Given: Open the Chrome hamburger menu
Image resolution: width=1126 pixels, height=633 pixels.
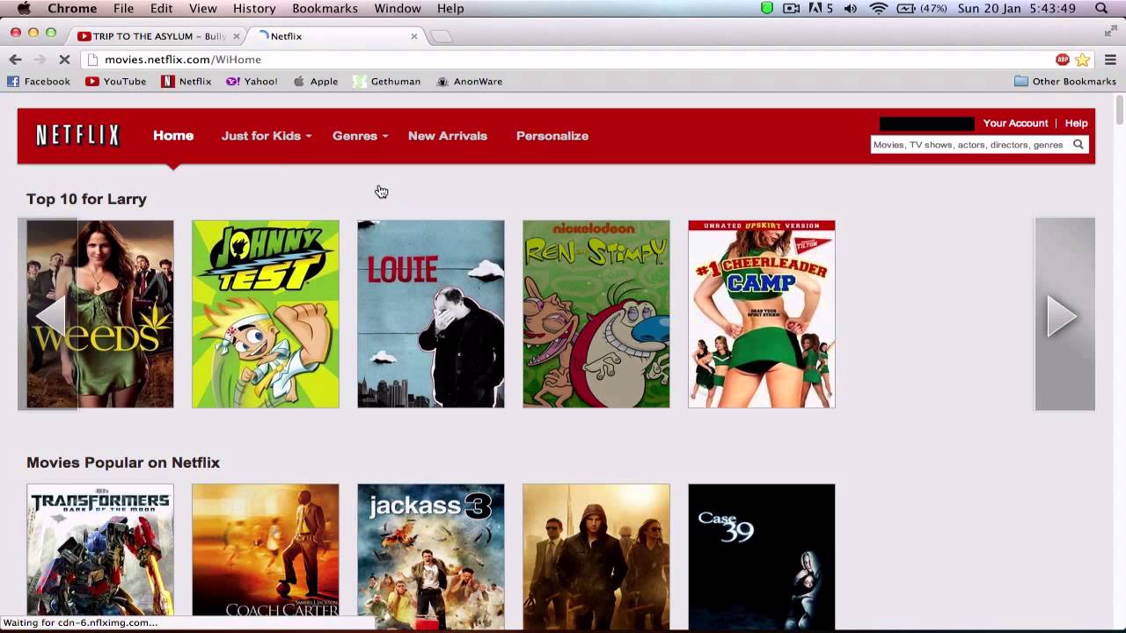Looking at the screenshot, I should 1110,60.
